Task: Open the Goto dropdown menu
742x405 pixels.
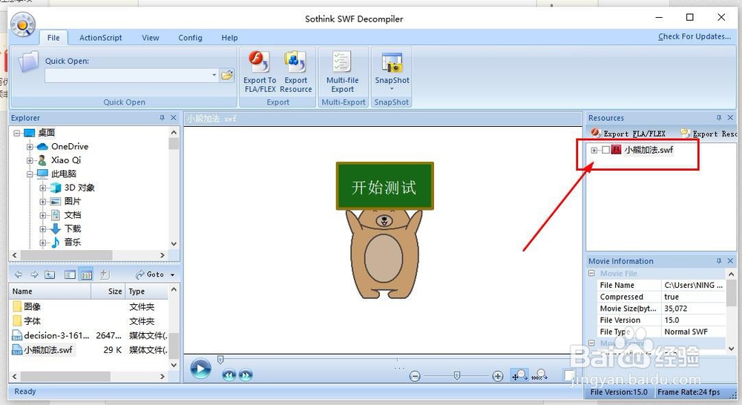Action: point(172,275)
